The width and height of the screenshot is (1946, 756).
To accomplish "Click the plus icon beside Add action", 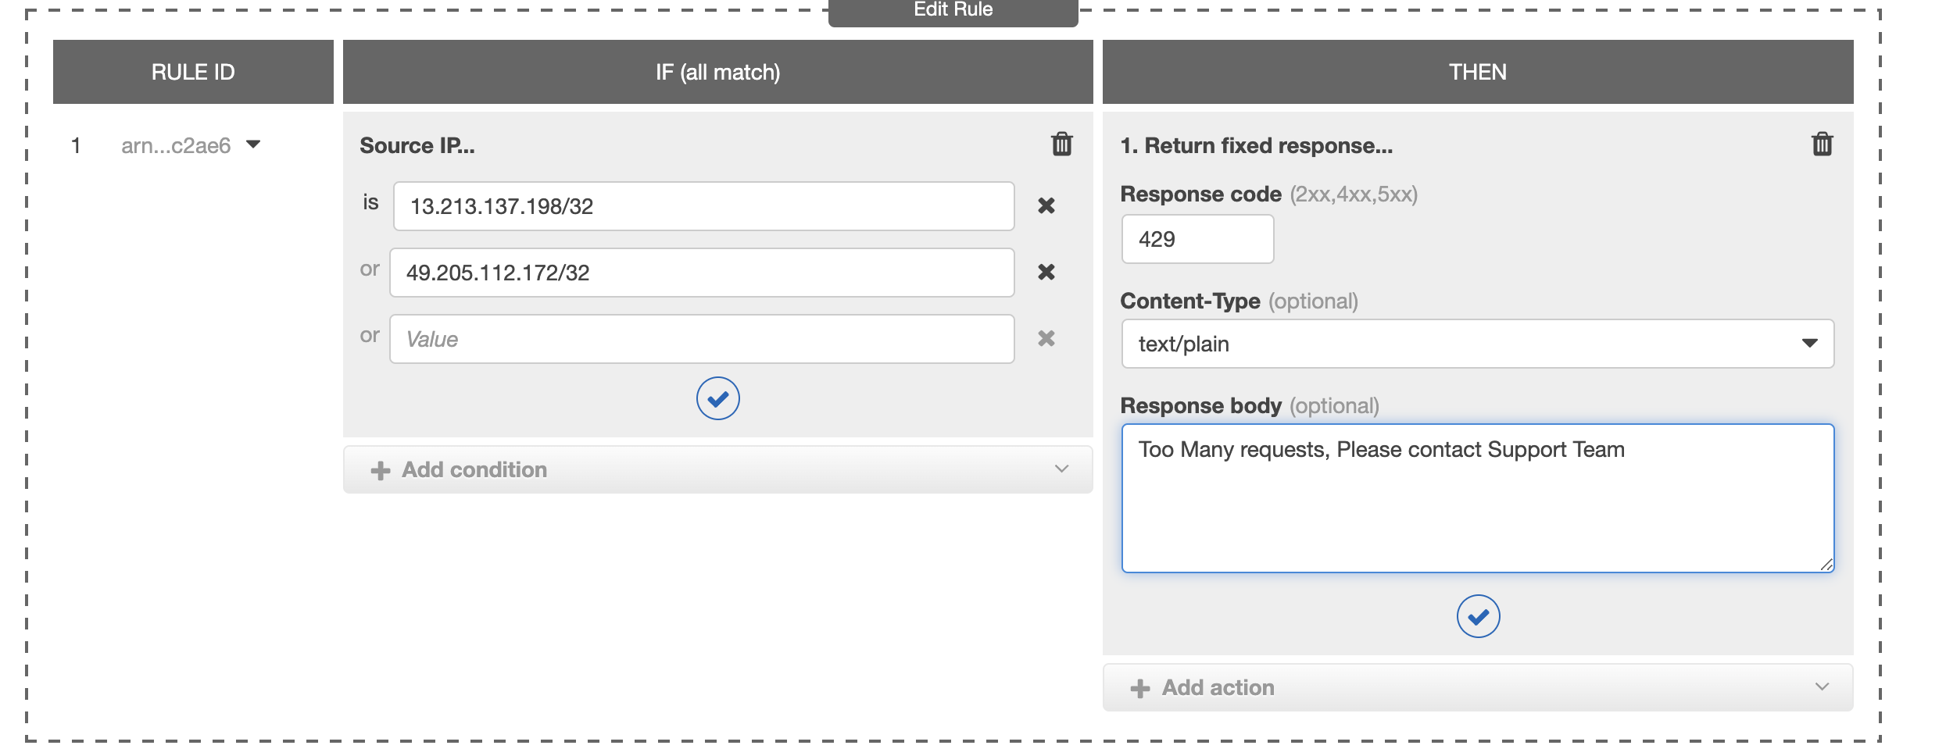I will click(x=1139, y=688).
